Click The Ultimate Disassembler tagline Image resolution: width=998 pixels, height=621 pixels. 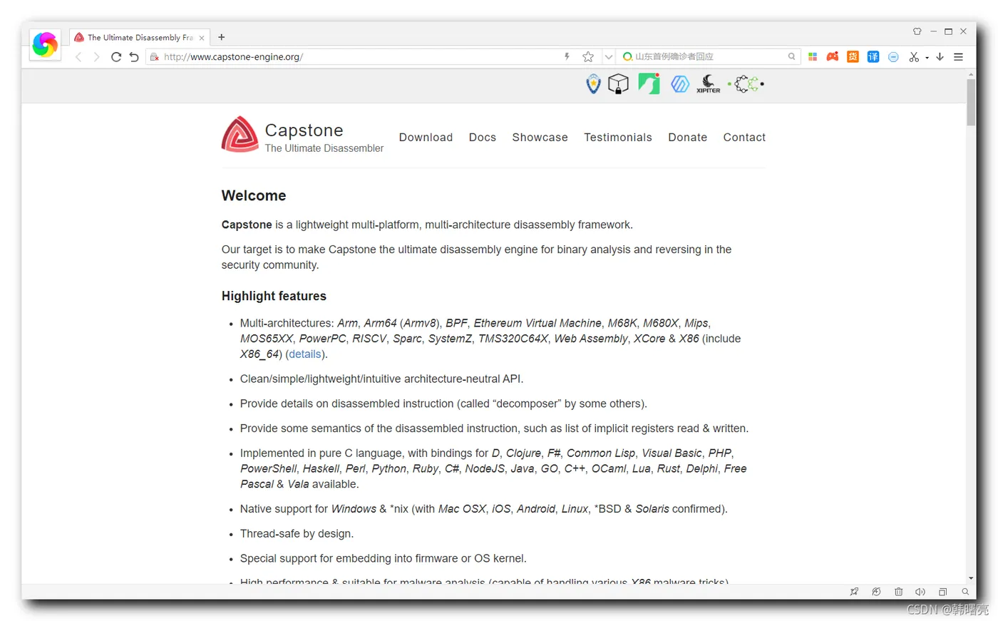324,148
